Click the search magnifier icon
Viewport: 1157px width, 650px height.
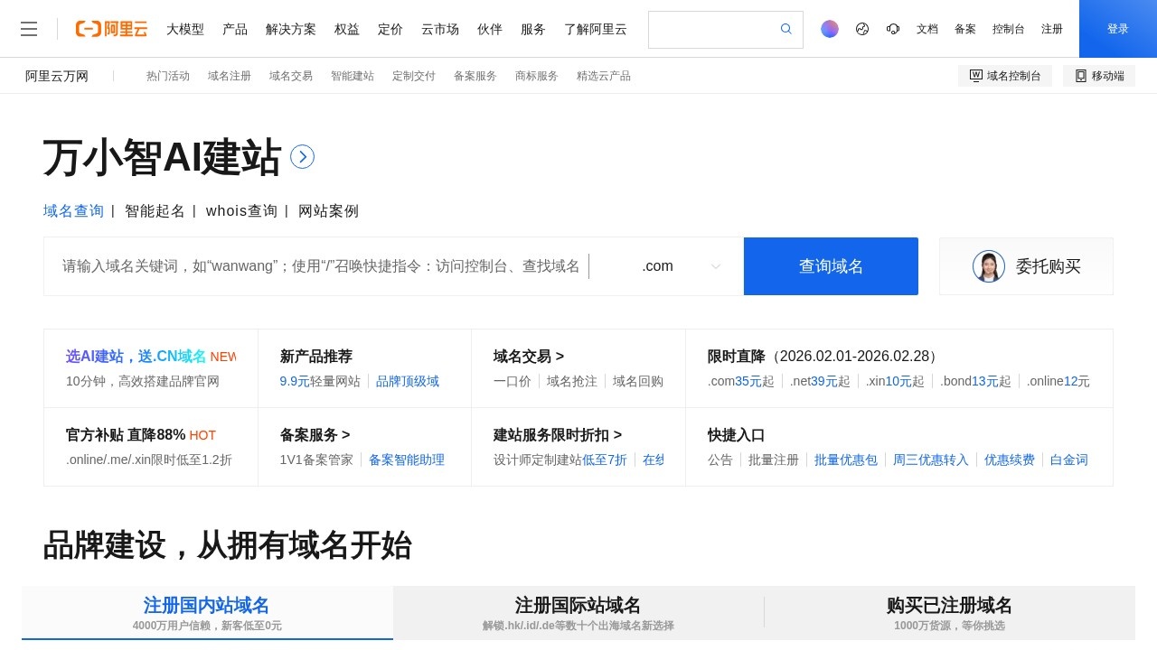[785, 29]
